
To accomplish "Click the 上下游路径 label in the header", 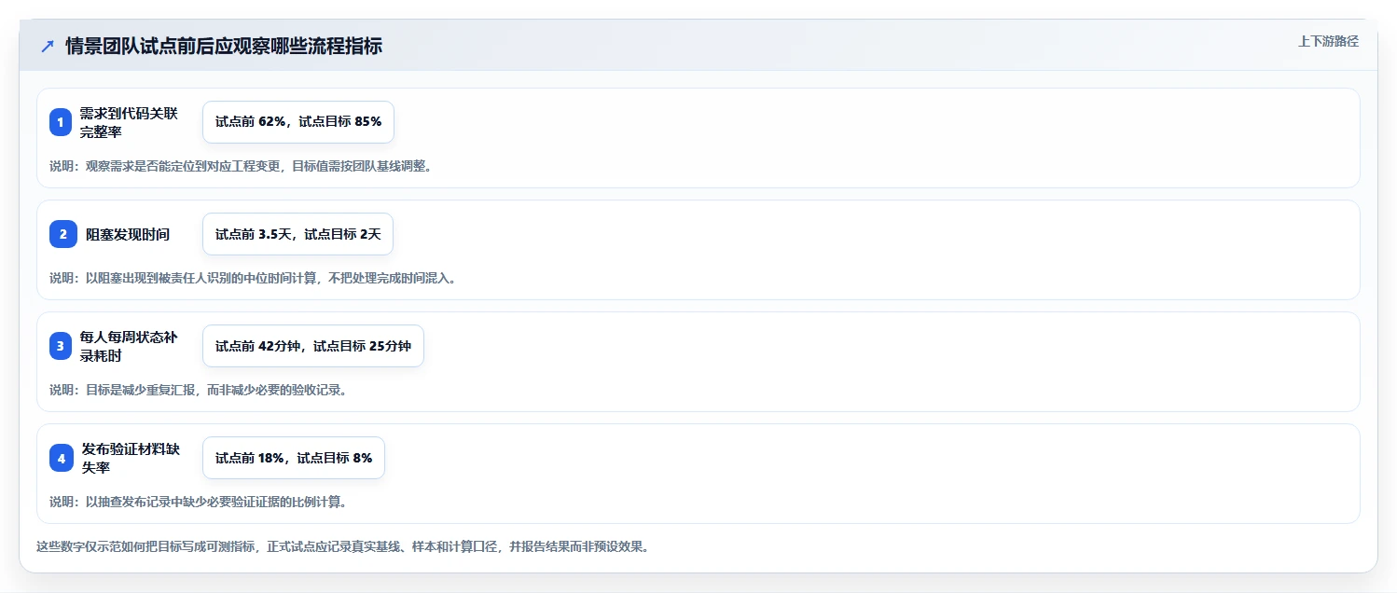I will [x=1328, y=41].
